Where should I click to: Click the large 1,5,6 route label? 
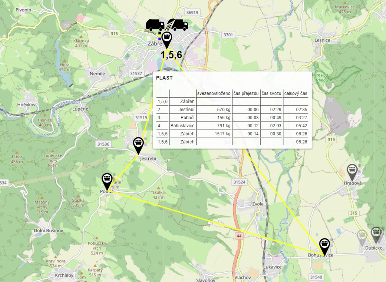pos(171,55)
